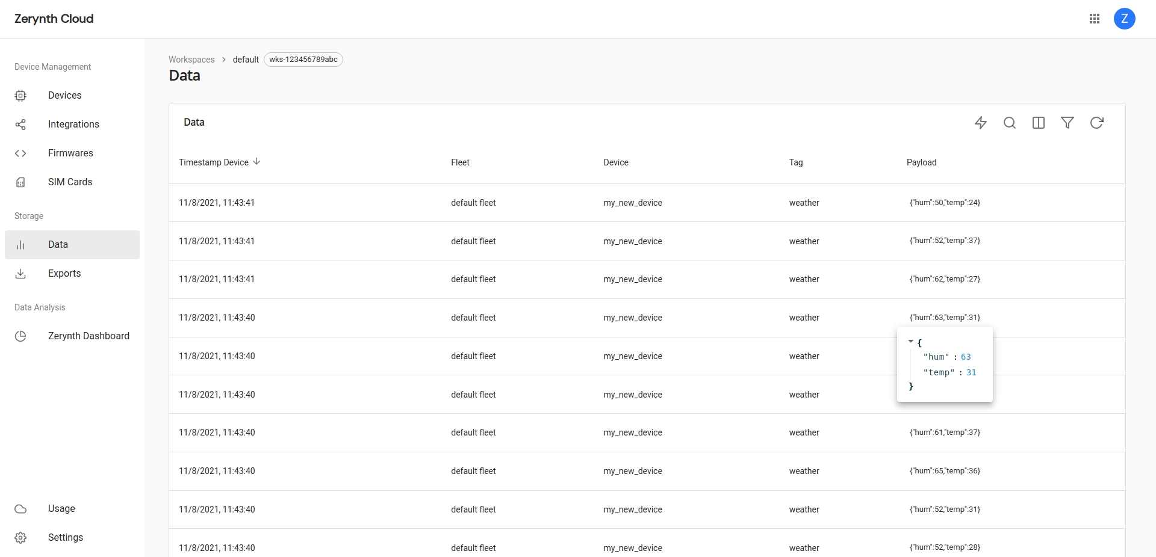The image size is (1156, 557).
Task: Toggle live data lightning bolt icon
Action: (x=981, y=123)
